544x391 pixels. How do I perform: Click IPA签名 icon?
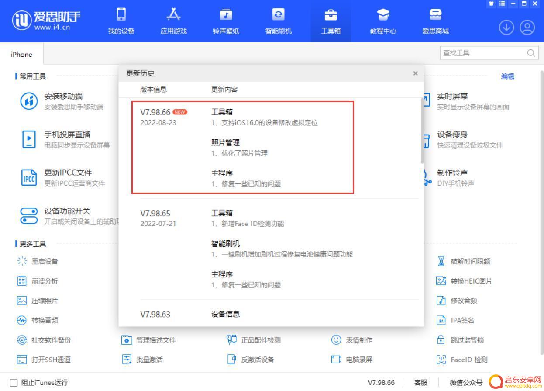pos(441,320)
